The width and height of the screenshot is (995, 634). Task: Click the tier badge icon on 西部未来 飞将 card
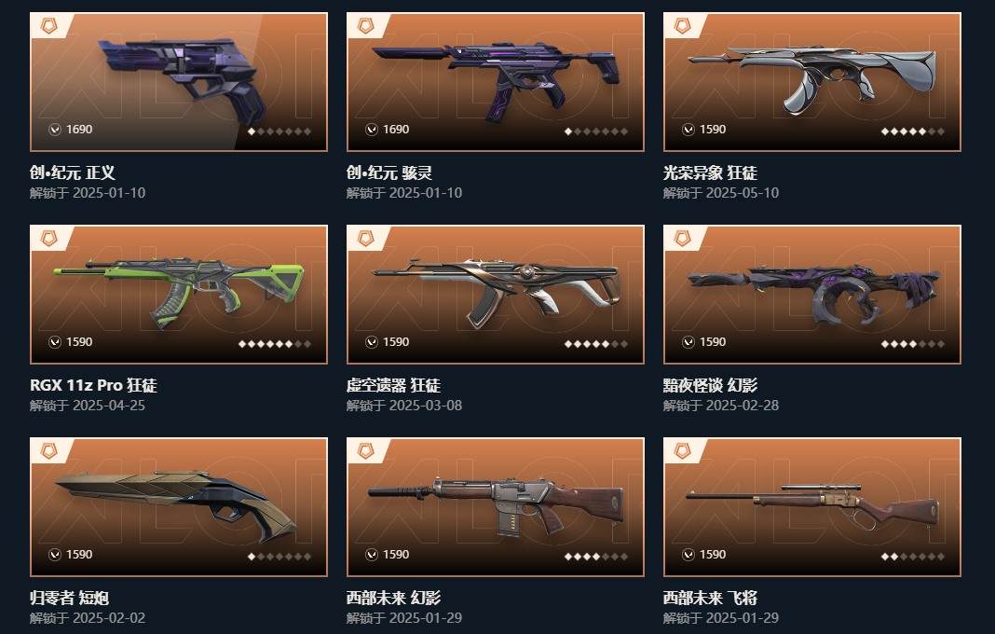(682, 451)
